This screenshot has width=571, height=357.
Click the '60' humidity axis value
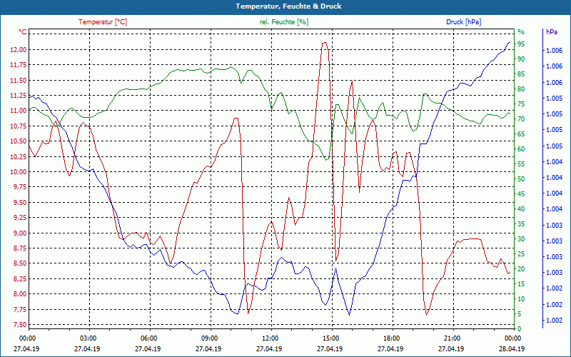521,149
